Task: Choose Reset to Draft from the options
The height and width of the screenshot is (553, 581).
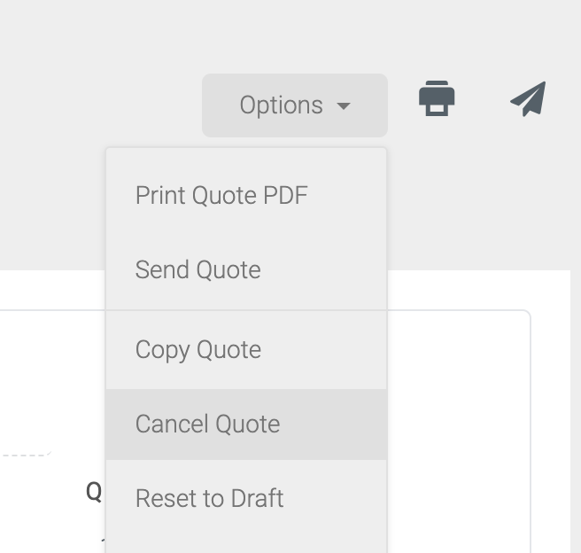Action: pyautogui.click(x=210, y=498)
